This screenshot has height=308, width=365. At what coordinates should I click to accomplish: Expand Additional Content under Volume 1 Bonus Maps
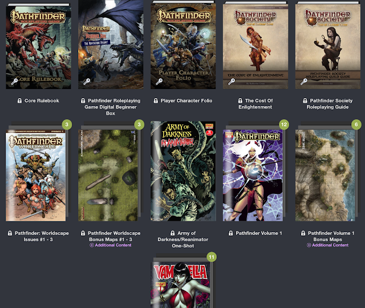tap(328, 245)
